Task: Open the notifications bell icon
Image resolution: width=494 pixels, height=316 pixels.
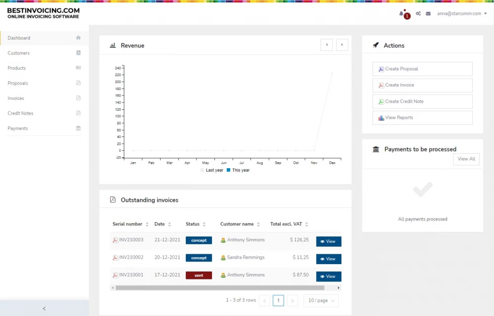Action: click(x=402, y=14)
